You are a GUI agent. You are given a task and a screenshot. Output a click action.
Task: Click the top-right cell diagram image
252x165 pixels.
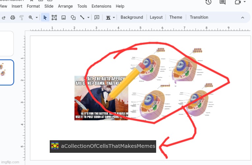pyautogui.click(x=186, y=65)
